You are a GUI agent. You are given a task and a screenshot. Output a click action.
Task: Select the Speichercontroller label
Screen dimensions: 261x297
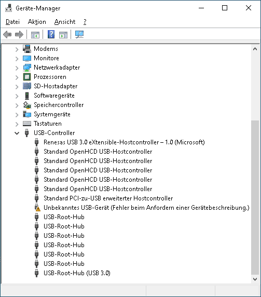[x=59, y=105]
